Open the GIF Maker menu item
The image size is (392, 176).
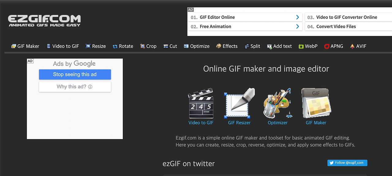(x=25, y=46)
